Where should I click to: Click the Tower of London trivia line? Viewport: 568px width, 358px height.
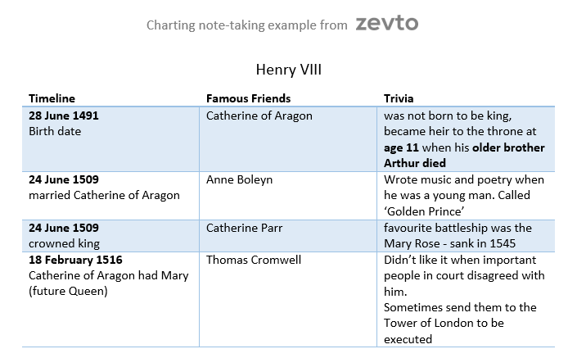pos(444,323)
